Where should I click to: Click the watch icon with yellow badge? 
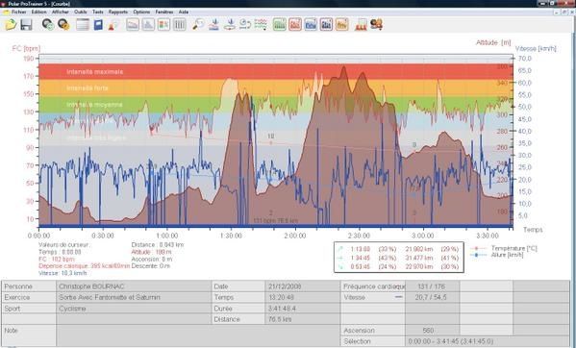(63, 25)
